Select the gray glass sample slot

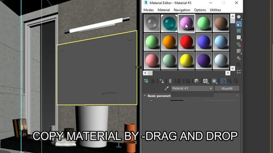click(152, 23)
